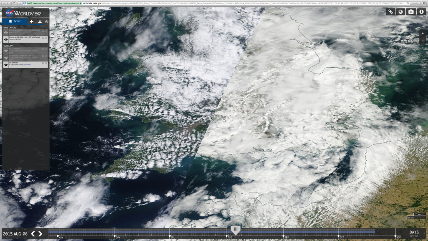Open options for Place Labels overlay
This screenshot has width=428, height=241.
pos(43,49)
